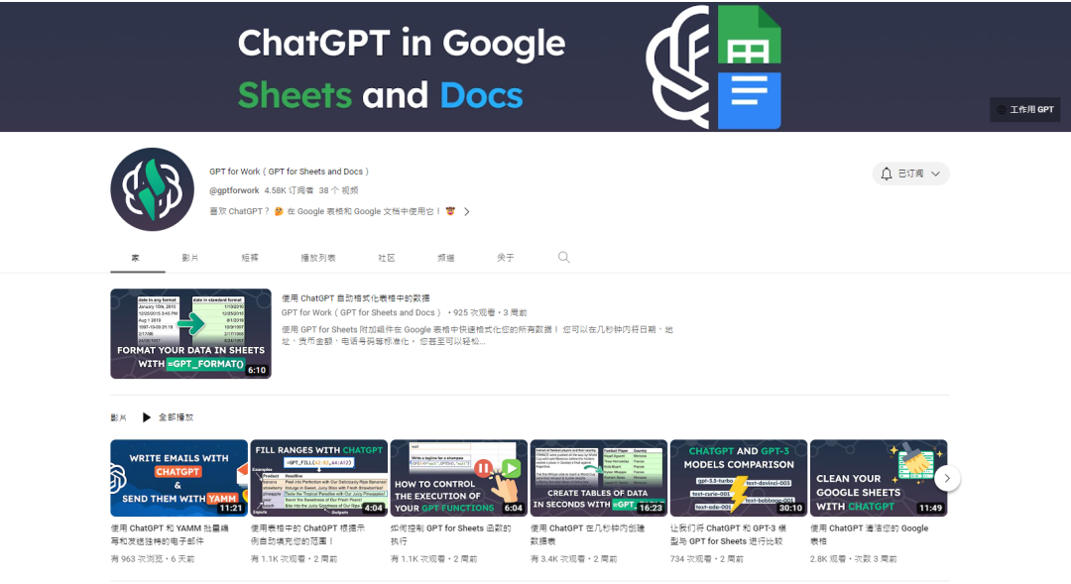Click the play triangle icon beside 全部播放

pyautogui.click(x=146, y=417)
